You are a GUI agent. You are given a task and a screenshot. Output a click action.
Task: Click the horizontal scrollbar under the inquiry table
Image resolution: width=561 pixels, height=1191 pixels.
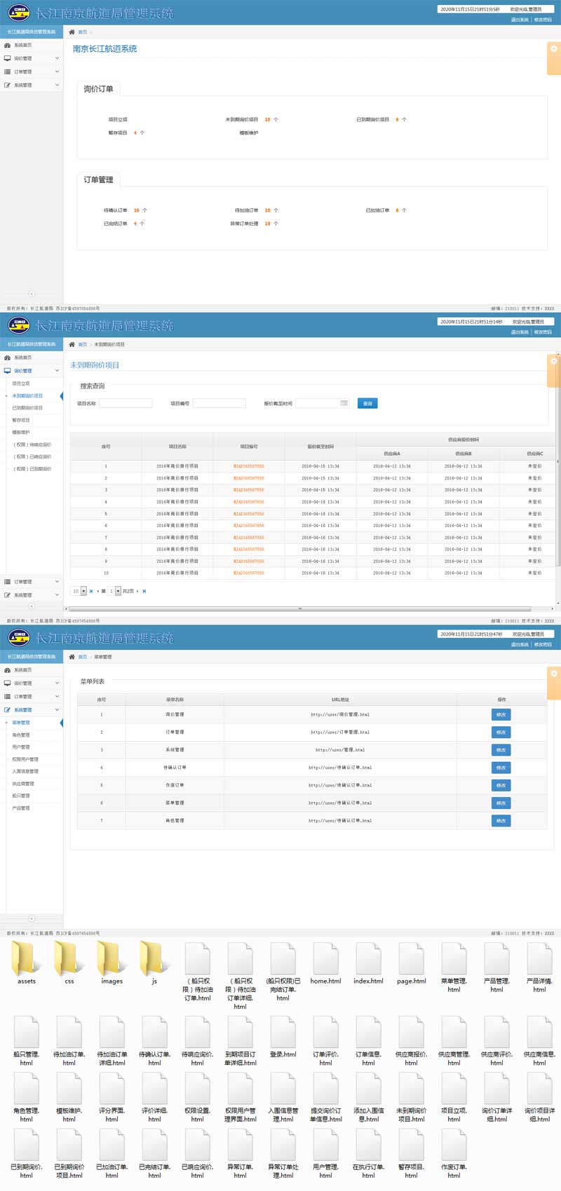tap(300, 608)
